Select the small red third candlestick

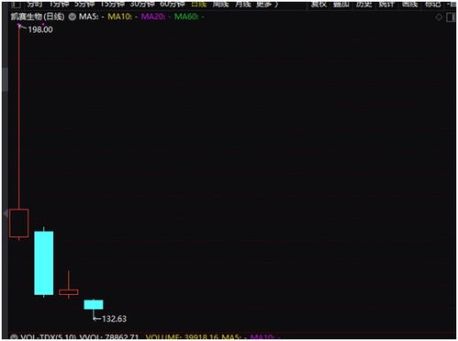point(69,292)
